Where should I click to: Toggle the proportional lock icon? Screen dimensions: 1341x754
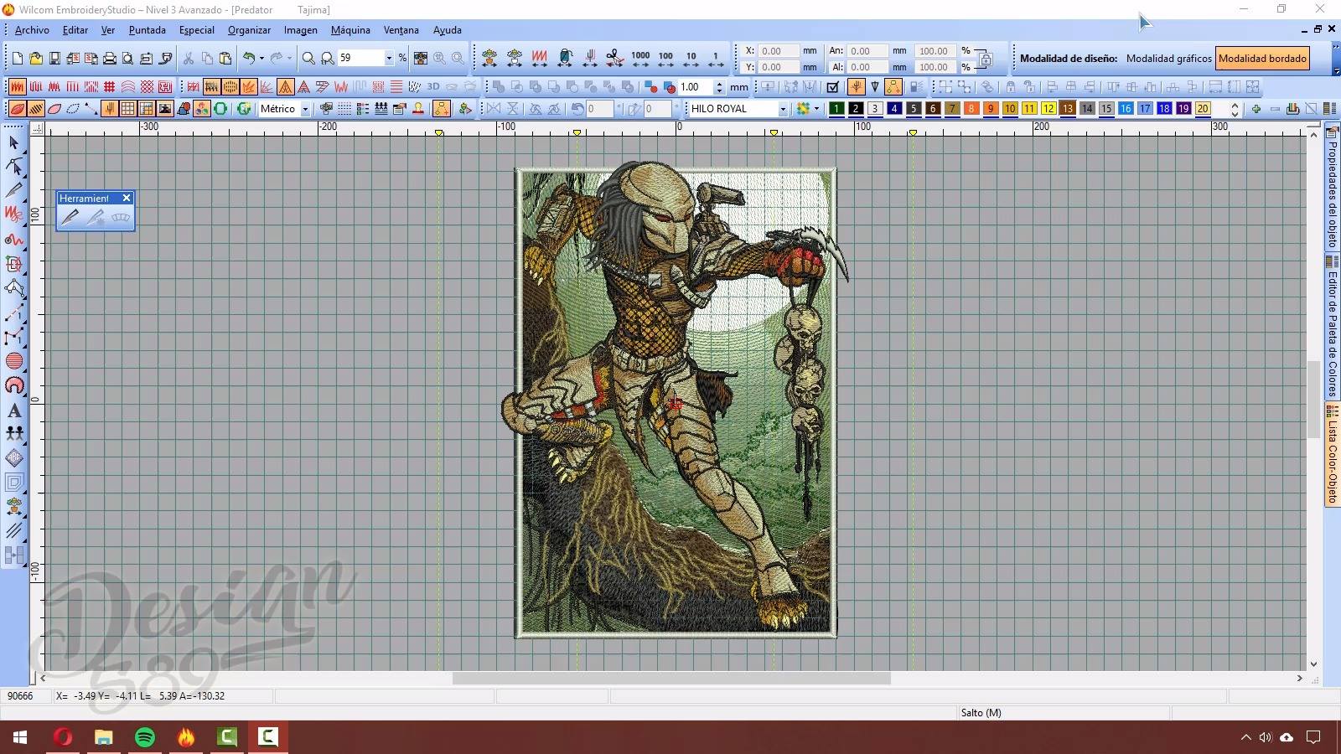click(x=986, y=59)
